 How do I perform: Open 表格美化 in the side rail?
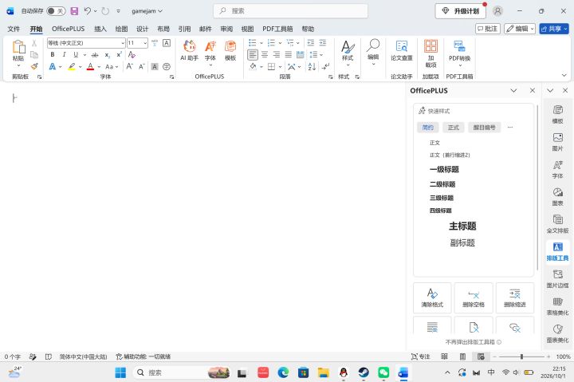tap(557, 306)
